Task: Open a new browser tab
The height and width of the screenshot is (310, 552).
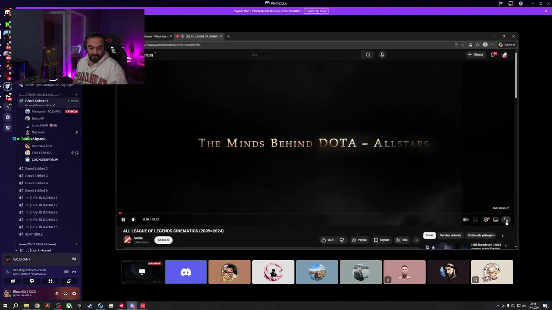Action: coord(229,36)
